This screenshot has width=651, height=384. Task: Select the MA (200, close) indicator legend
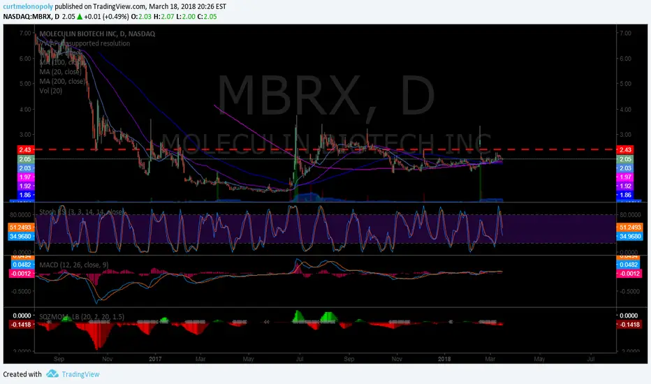pyautogui.click(x=62, y=82)
